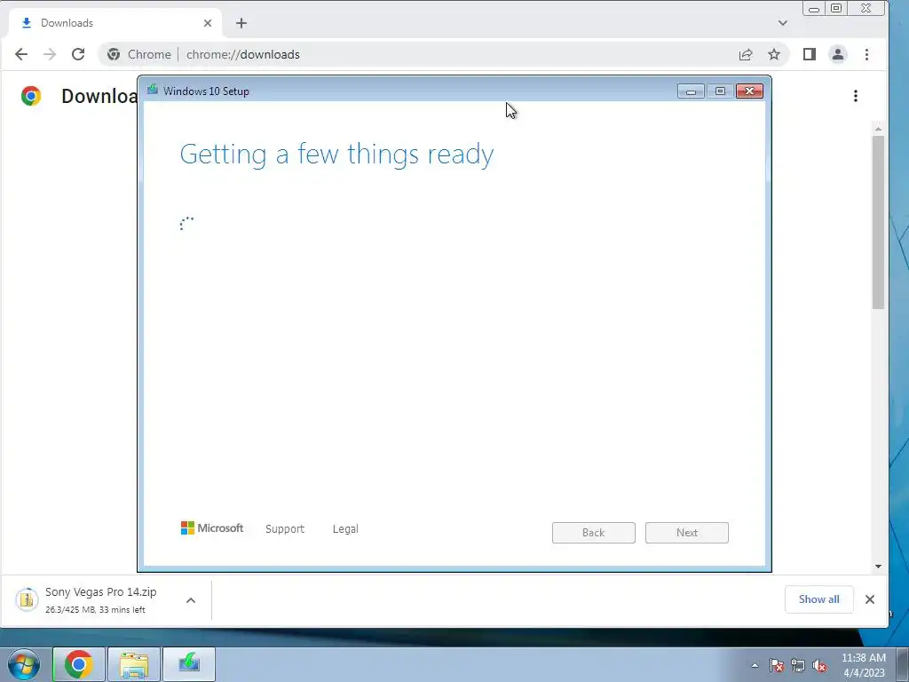The image size is (909, 682).
Task: Bookmark this page with the star icon
Action: (x=774, y=54)
